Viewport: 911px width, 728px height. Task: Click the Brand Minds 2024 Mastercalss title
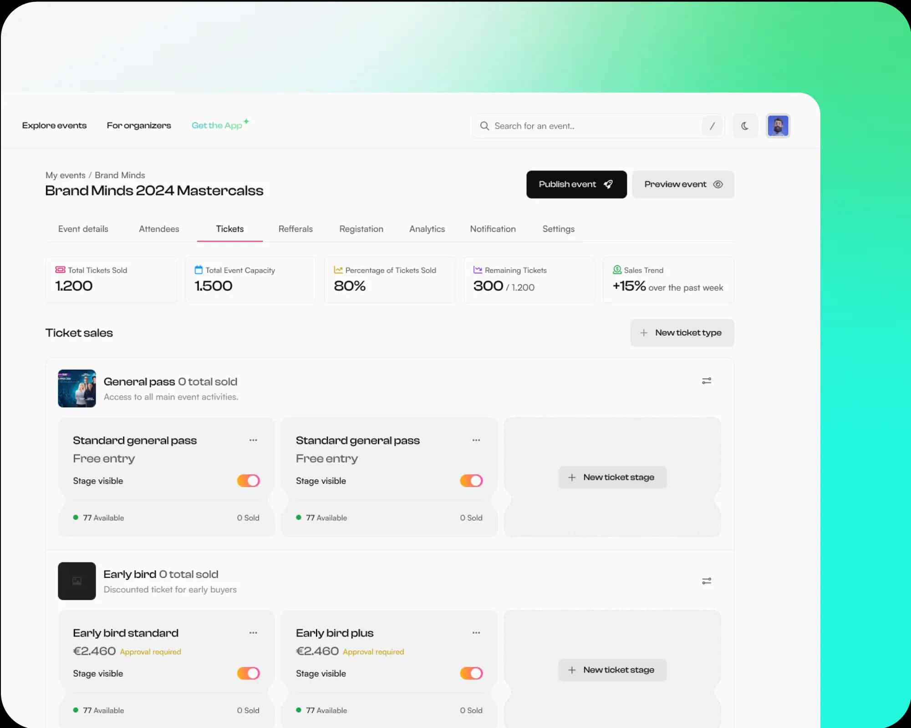(x=154, y=191)
